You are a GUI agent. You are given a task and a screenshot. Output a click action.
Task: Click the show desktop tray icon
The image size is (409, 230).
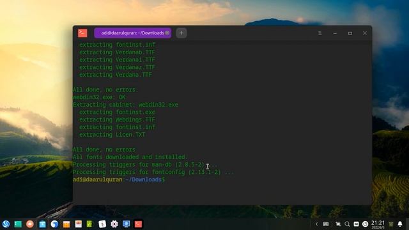click(356, 224)
